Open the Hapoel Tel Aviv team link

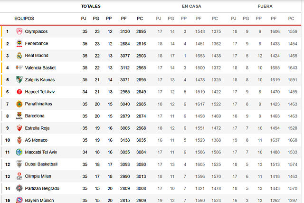42,92
